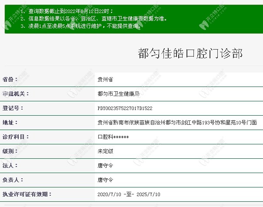Click the 执业许可证有效期 label
The width and height of the screenshot is (263, 207).
pyautogui.click(x=27, y=194)
